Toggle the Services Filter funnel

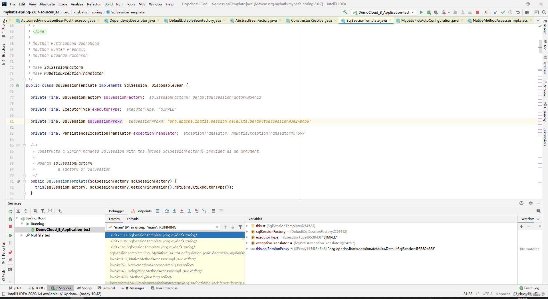point(43,211)
